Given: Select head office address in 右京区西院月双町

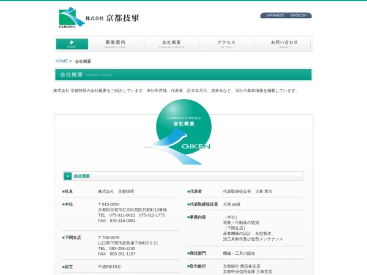Looking at the screenshot, I should [132, 210].
